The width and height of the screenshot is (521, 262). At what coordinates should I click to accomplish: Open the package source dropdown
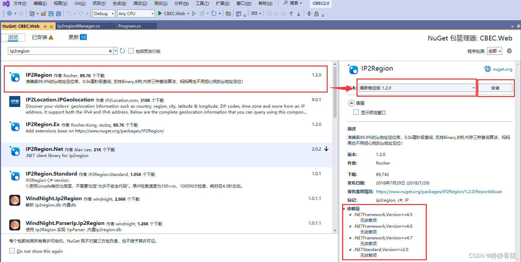(x=495, y=51)
